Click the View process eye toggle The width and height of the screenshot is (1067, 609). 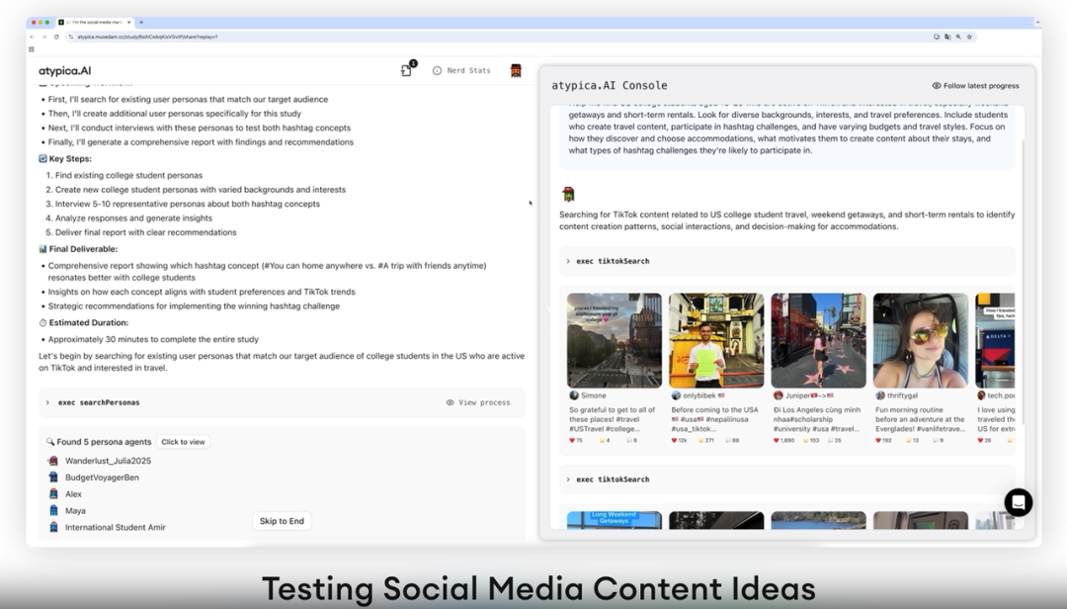(x=478, y=402)
